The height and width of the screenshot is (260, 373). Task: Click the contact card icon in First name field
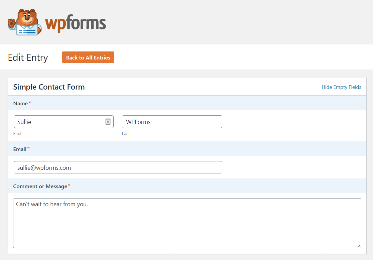[x=108, y=122]
